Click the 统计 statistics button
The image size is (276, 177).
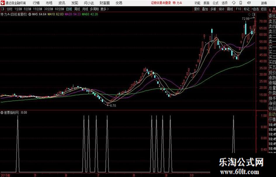[222, 9]
